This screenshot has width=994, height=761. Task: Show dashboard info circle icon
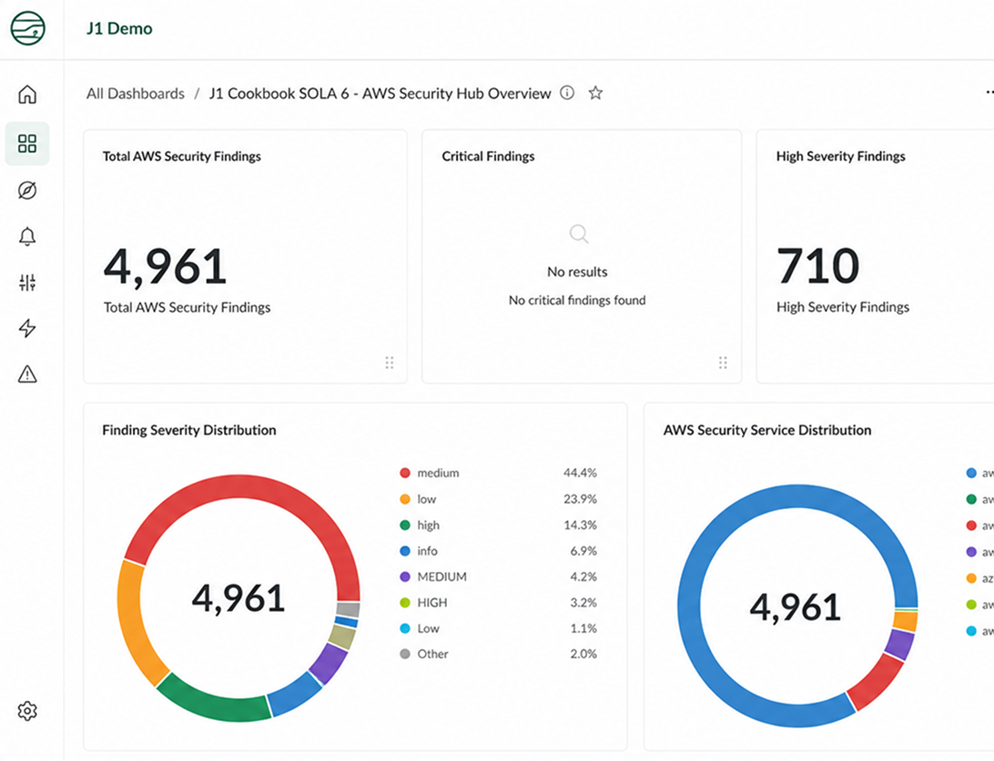(567, 93)
